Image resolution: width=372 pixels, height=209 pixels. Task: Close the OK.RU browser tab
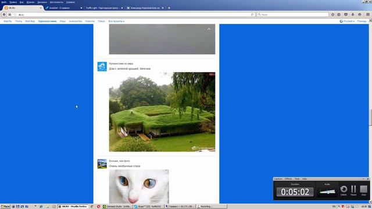pos(41,8)
